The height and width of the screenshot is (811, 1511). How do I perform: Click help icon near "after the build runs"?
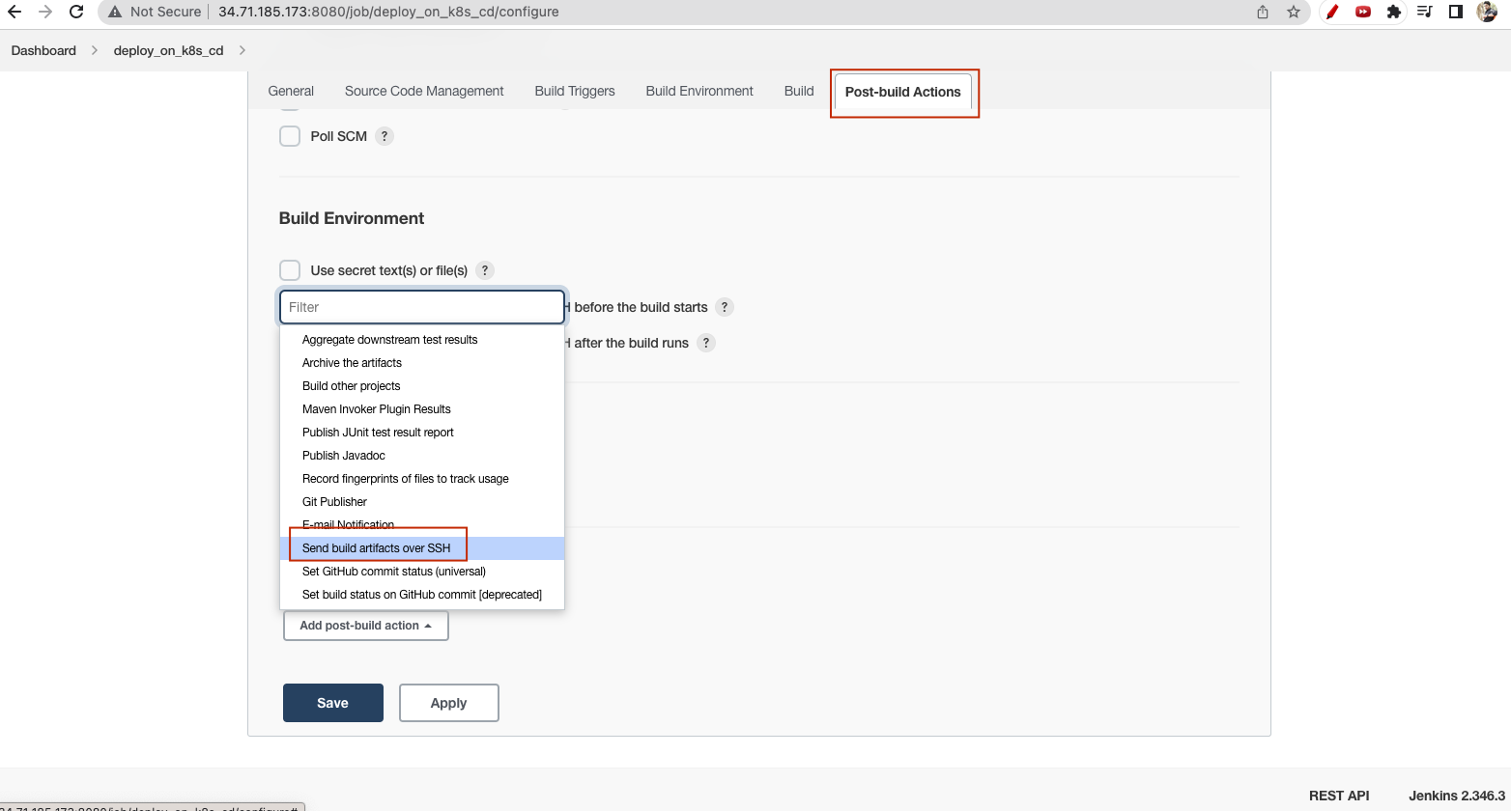(x=705, y=343)
